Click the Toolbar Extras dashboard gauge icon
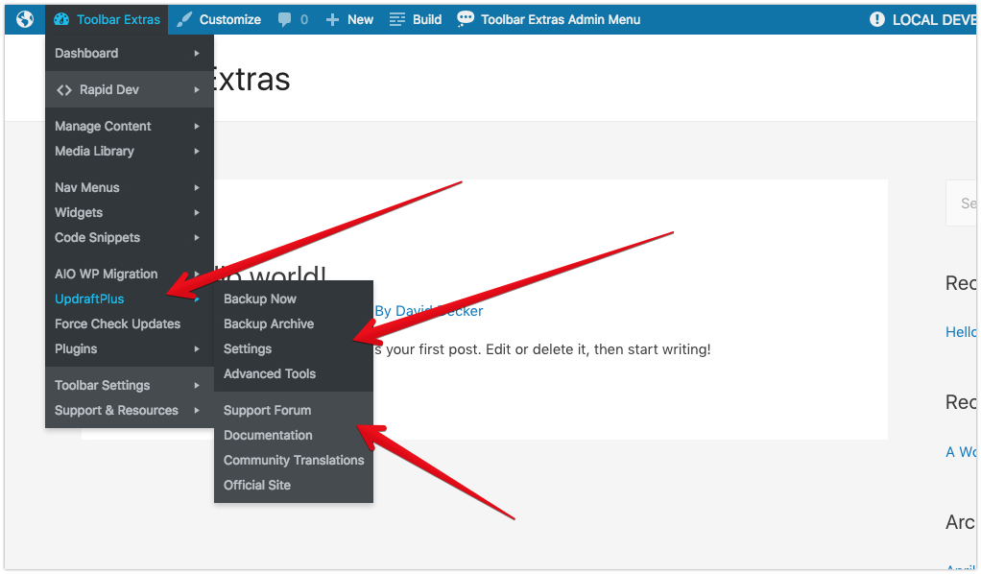Image resolution: width=981 pixels, height=574 pixels. click(61, 19)
